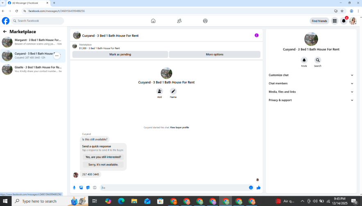The width and height of the screenshot is (362, 206).
Task: Open Task View on the taskbar
Action: tap(95, 201)
